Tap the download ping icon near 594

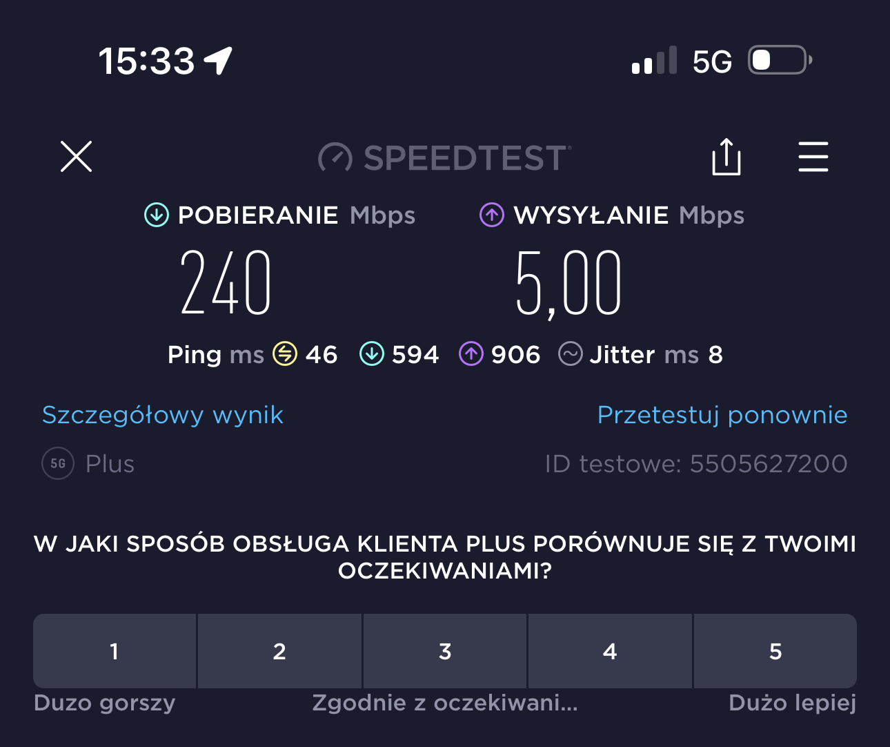pos(372,354)
